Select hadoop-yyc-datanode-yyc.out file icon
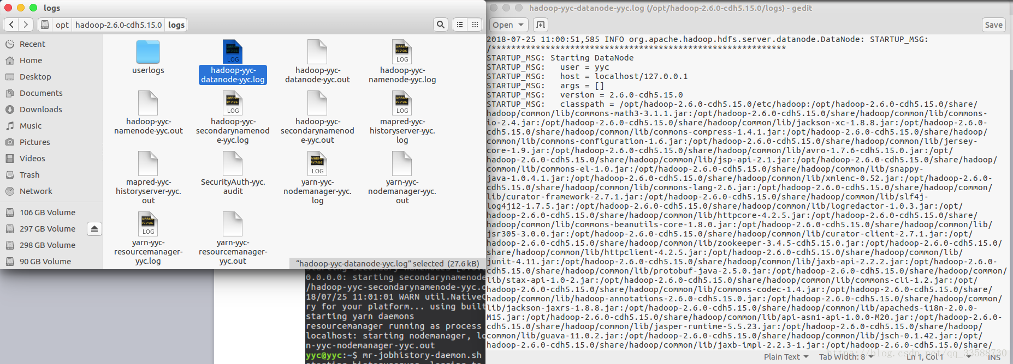Image resolution: width=1013 pixels, height=364 pixels. (x=317, y=52)
